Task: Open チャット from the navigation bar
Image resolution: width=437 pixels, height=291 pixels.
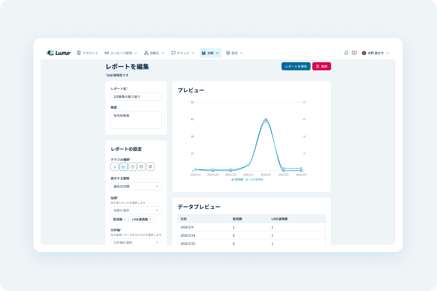Action: (182, 53)
